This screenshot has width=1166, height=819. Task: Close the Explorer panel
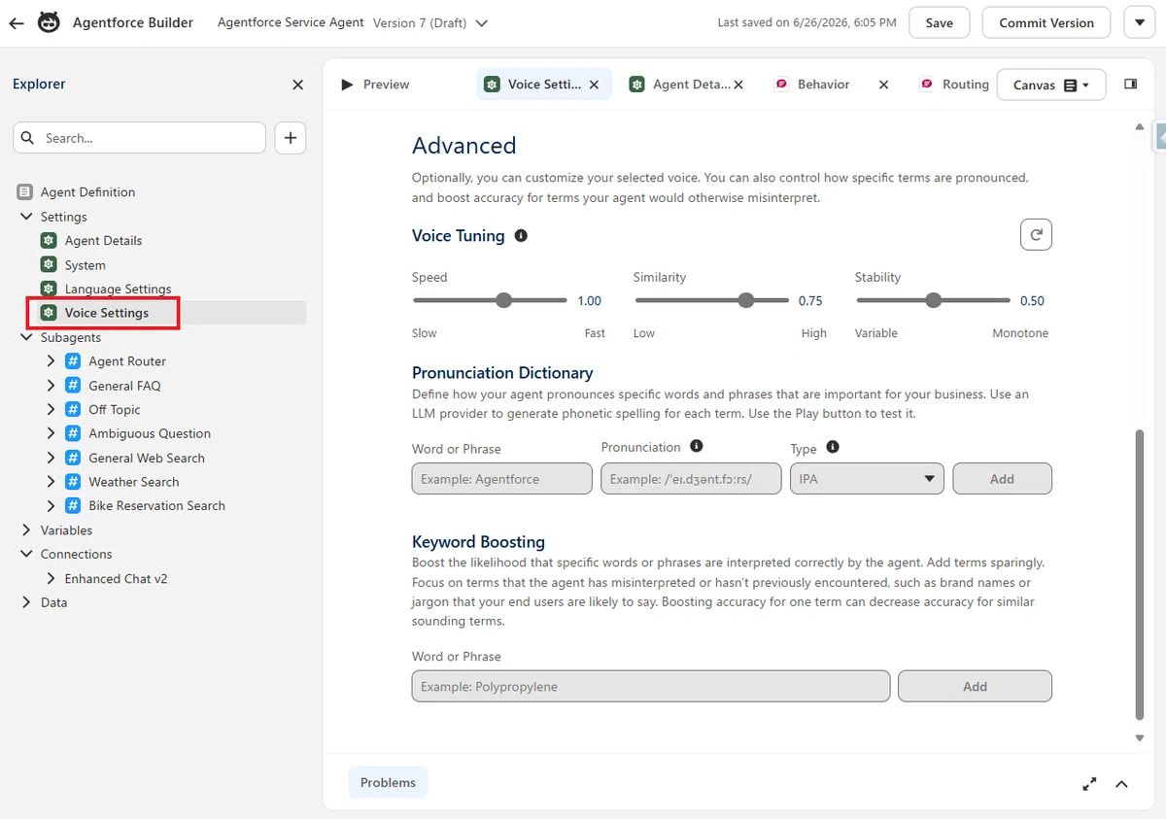(x=298, y=85)
